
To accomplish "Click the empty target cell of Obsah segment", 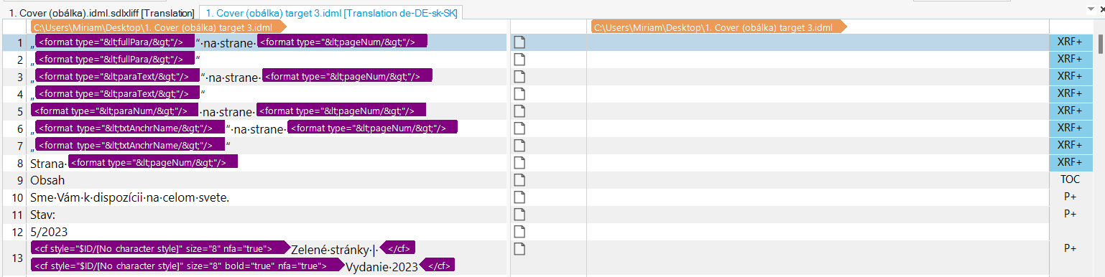I will tap(818, 180).
